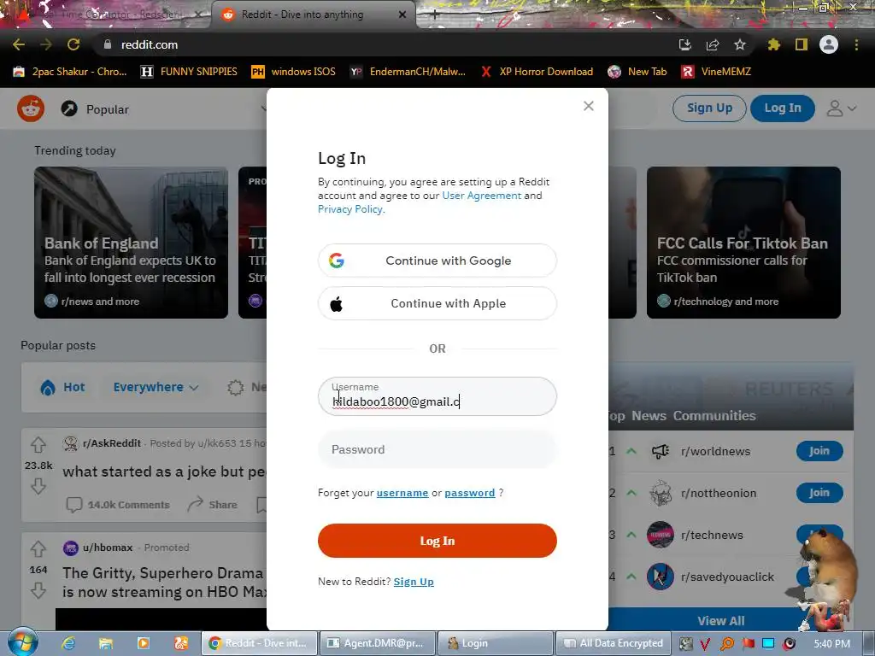Join the r/worldnews community
875x656 pixels.
coord(819,451)
